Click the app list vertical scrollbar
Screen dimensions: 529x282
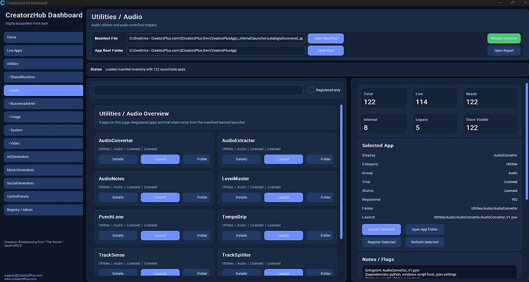click(x=341, y=172)
